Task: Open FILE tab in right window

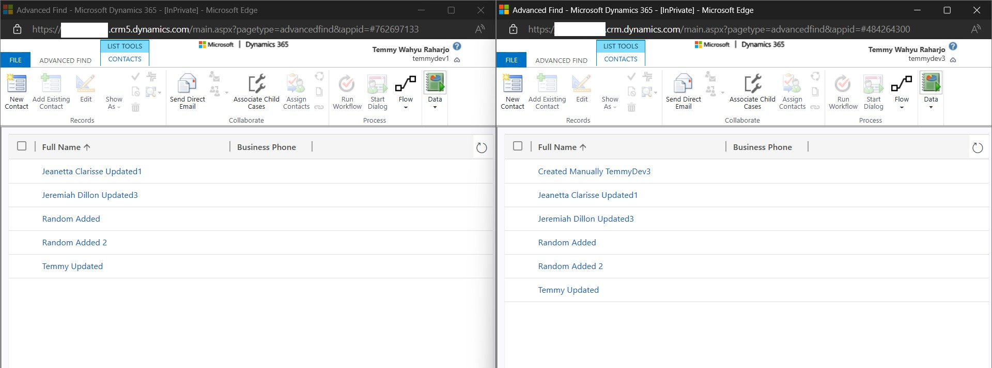Action: [512, 60]
